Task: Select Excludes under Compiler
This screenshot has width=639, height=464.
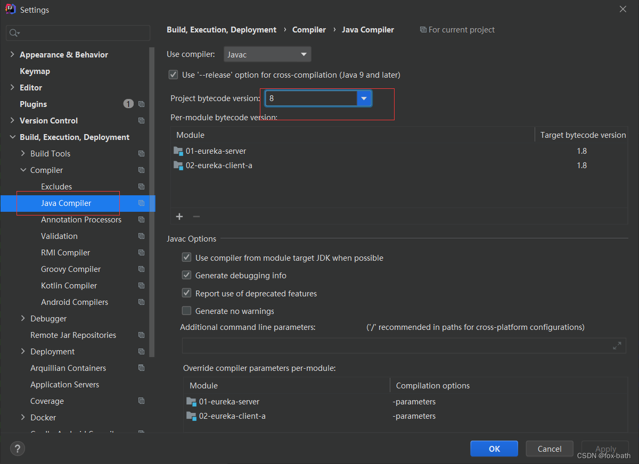Action: click(56, 187)
